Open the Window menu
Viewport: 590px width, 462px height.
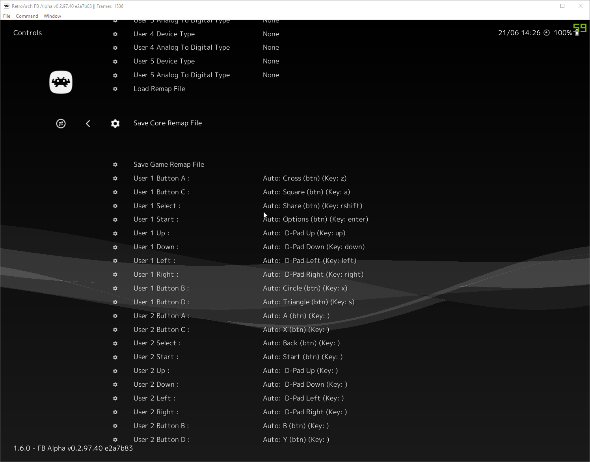[52, 16]
